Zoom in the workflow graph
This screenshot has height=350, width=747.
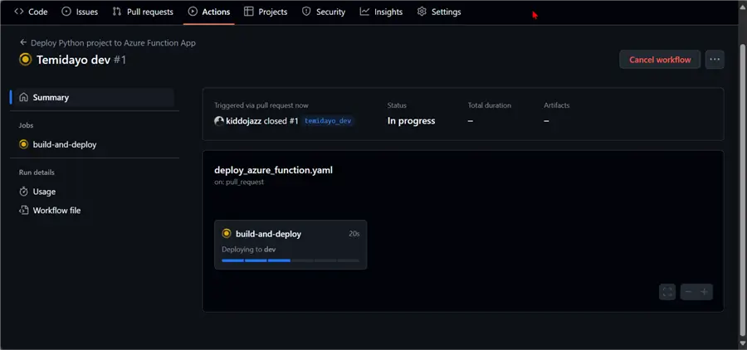(705, 292)
